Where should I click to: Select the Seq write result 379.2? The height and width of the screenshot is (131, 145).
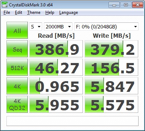pyautogui.click(x=111, y=49)
